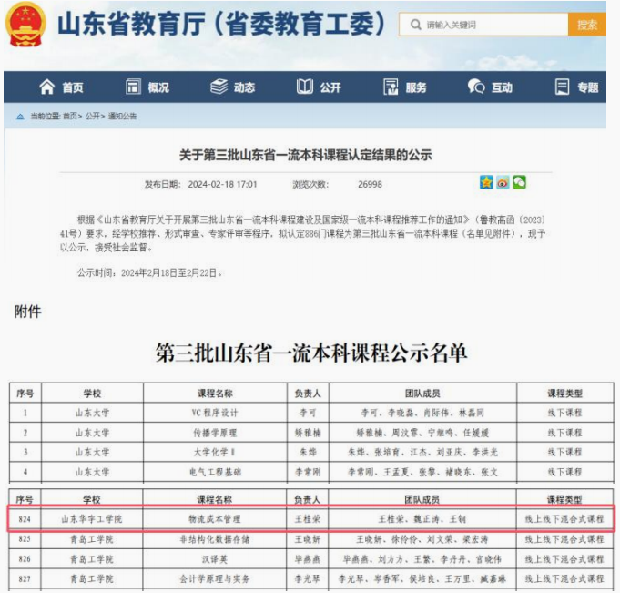Share to WeChat icon

click(x=519, y=182)
